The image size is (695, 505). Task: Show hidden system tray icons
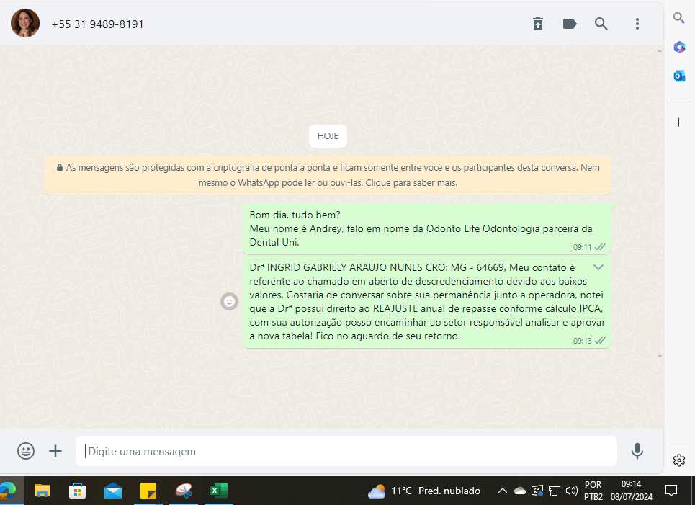click(x=502, y=491)
